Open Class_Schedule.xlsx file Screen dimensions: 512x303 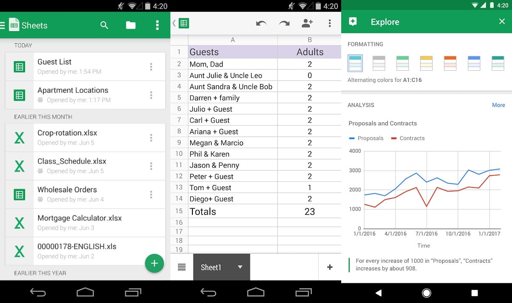(85, 166)
